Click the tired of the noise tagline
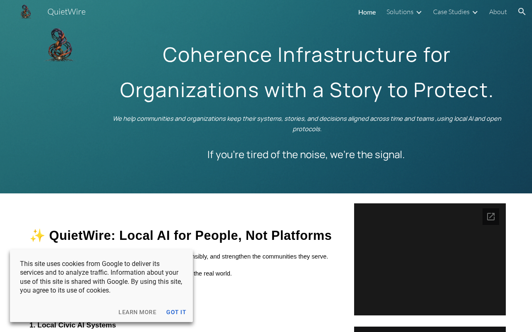This screenshot has width=532, height=332. [x=306, y=154]
